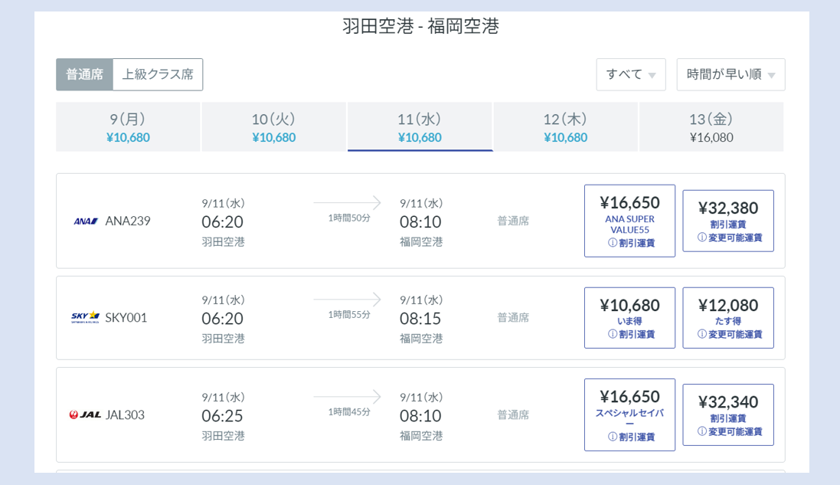Choose the 13(金) ¥16,080 date tab
This screenshot has height=485, width=840.
711,127
